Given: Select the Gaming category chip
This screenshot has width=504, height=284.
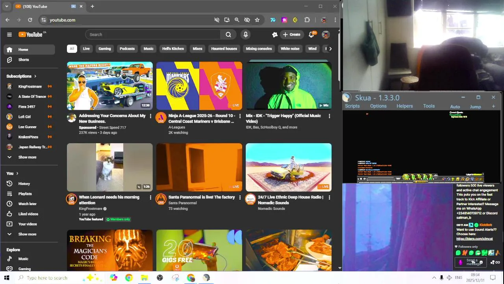Looking at the screenshot, I should click(x=104, y=49).
